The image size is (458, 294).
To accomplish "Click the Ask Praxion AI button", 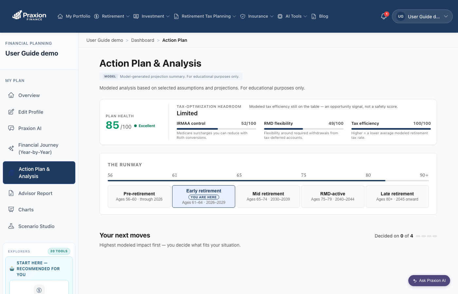I will [429, 281].
